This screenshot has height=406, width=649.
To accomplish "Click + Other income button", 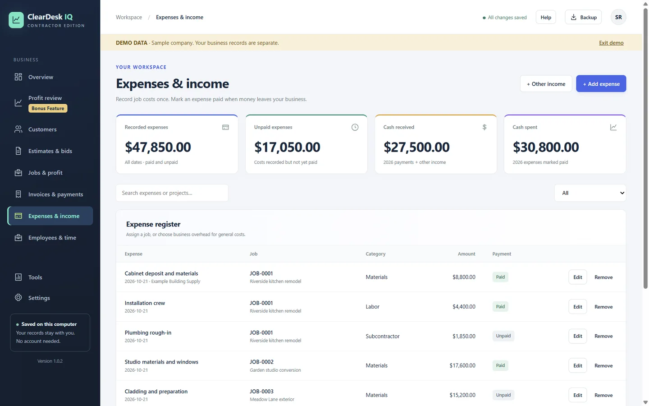I will pyautogui.click(x=546, y=83).
